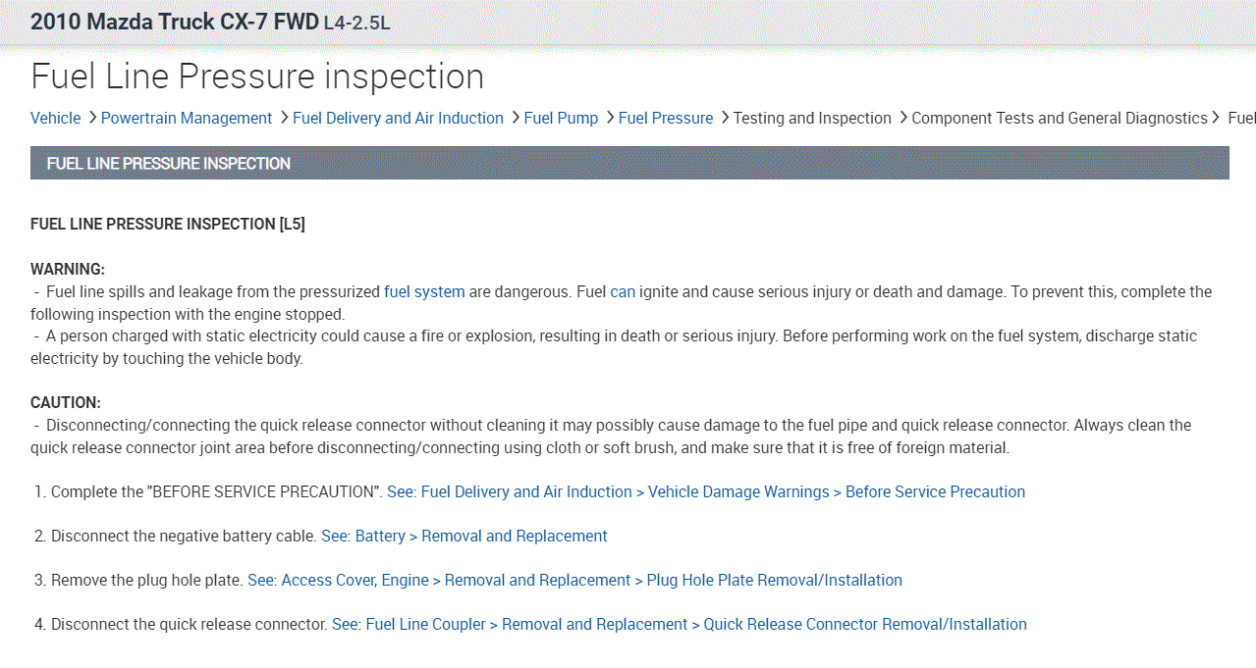Navigate to the Fuel Pump breadcrumb
1256x668 pixels.
(x=561, y=118)
